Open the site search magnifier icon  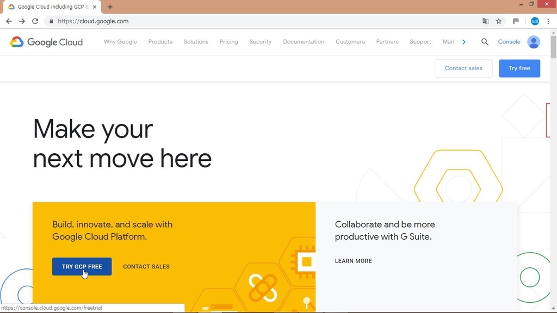(485, 42)
